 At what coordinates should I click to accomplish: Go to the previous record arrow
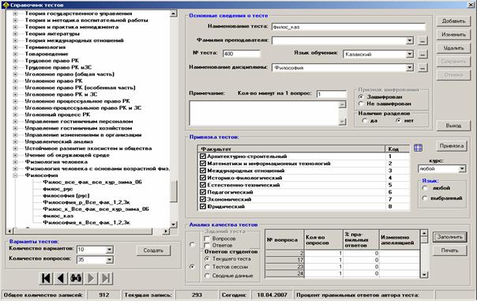[61, 278]
